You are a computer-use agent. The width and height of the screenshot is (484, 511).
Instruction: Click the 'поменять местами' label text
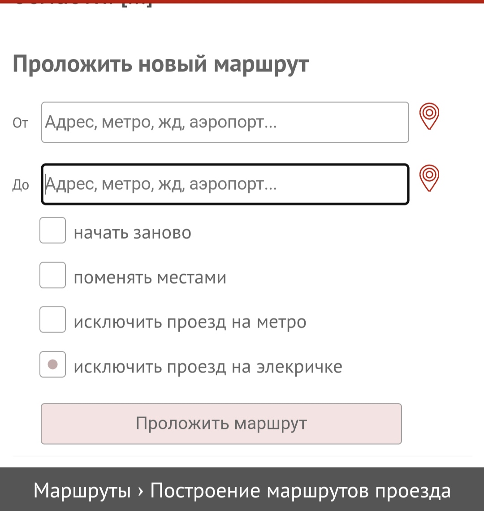(150, 278)
